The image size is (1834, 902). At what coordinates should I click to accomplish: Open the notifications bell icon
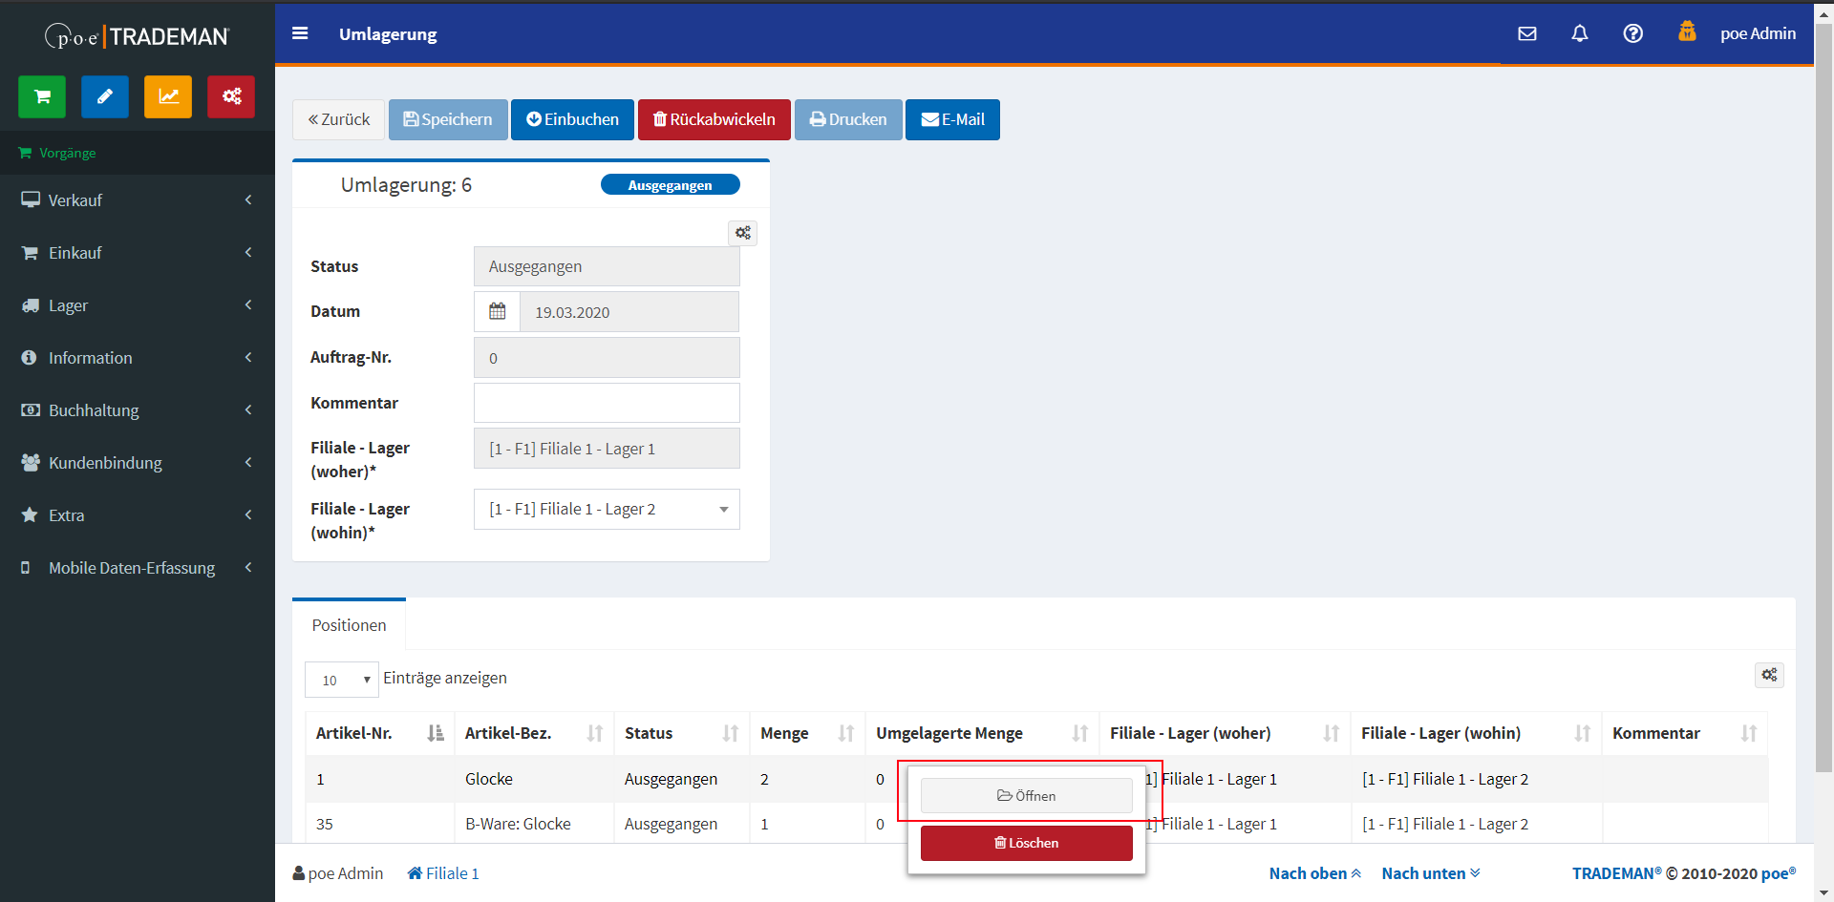(x=1580, y=33)
